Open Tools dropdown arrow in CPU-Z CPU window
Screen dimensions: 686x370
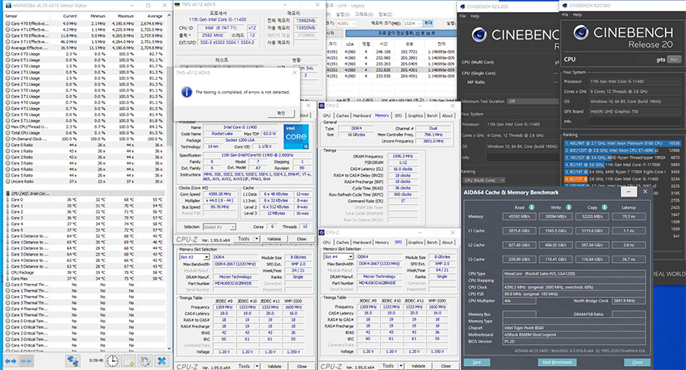click(257, 239)
